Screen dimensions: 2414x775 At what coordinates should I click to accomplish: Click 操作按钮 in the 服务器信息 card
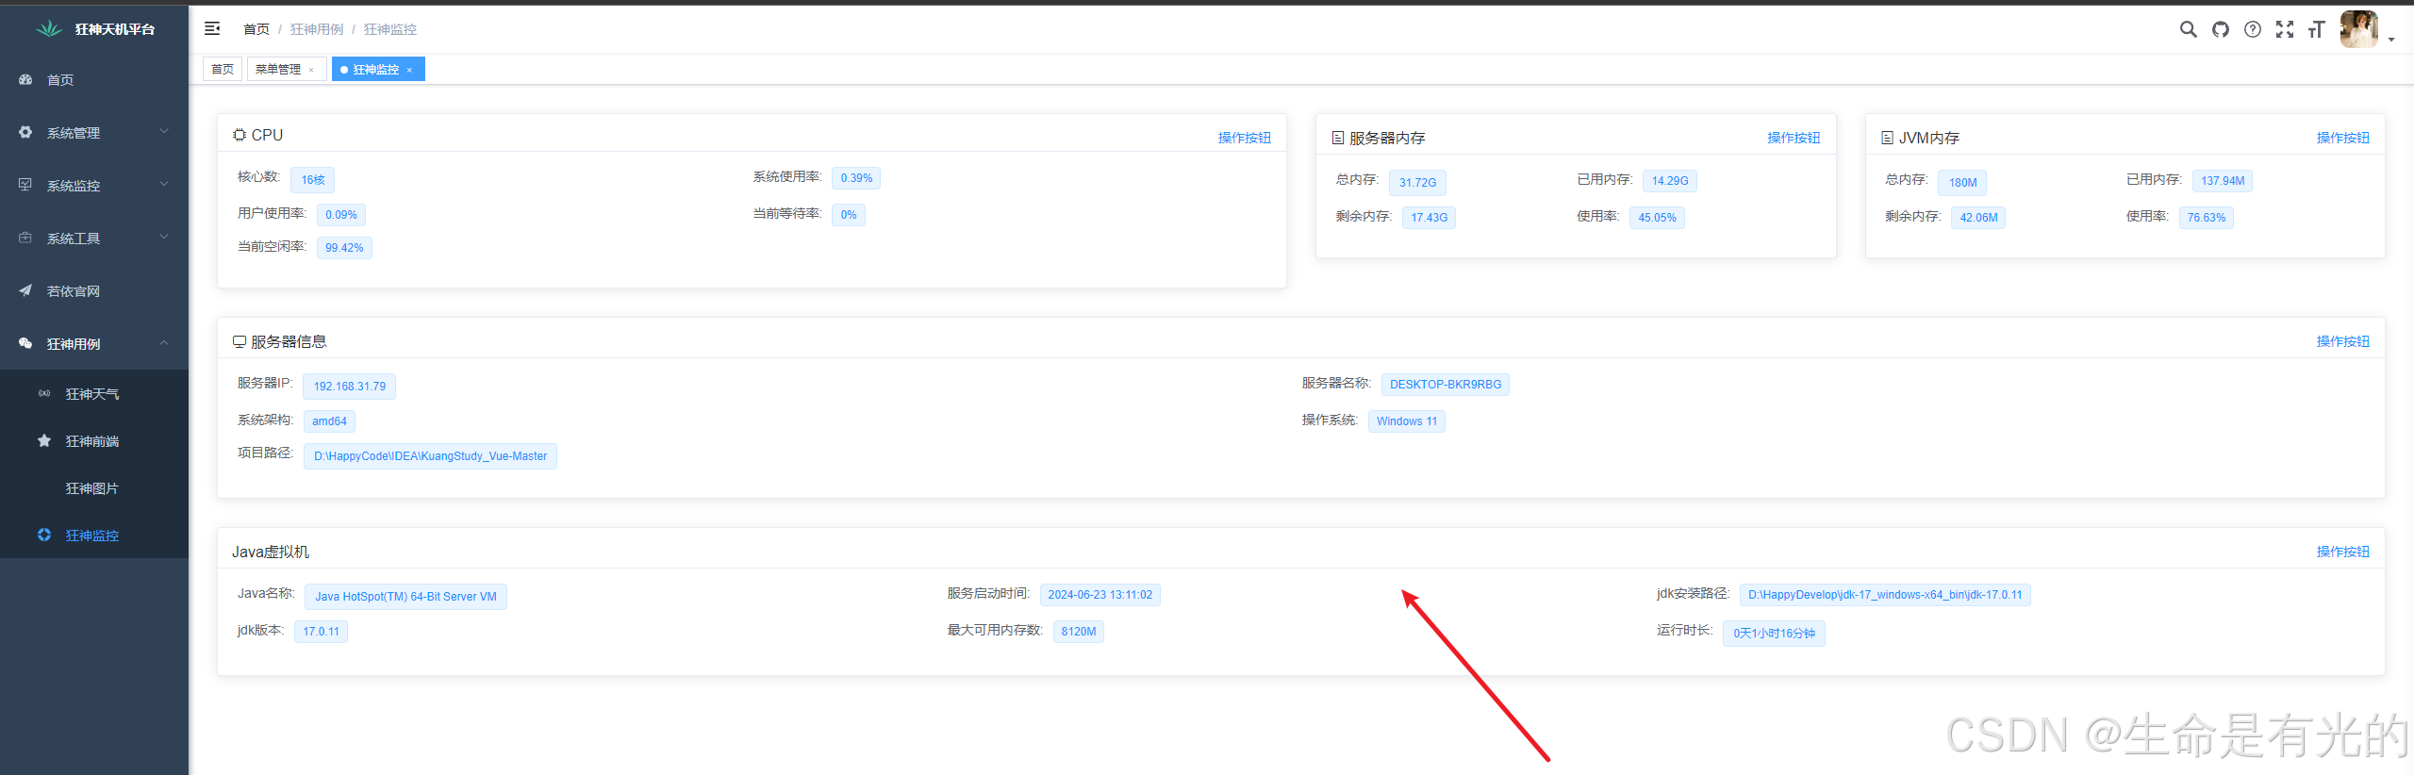pos(2343,341)
